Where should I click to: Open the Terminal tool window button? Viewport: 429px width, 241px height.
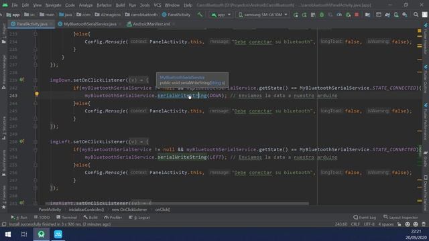(x=66, y=218)
